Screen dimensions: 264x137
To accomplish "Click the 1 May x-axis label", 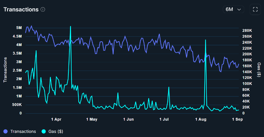I will (x=91, y=119).
